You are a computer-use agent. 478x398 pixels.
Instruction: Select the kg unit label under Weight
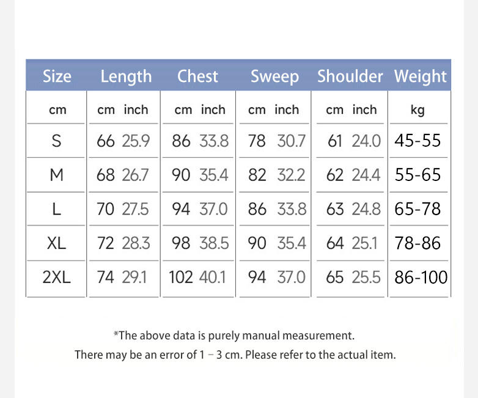click(417, 110)
